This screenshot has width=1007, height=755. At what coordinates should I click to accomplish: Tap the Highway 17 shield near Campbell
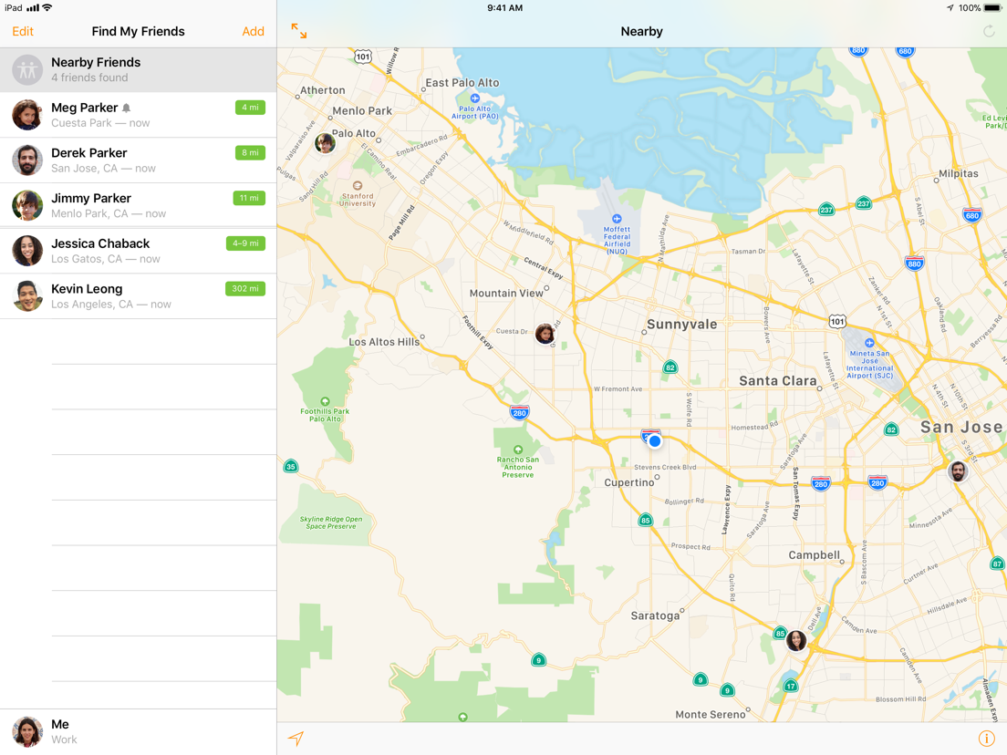(791, 686)
